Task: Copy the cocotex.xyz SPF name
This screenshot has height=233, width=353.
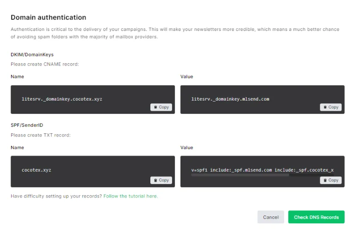Action: point(161,180)
